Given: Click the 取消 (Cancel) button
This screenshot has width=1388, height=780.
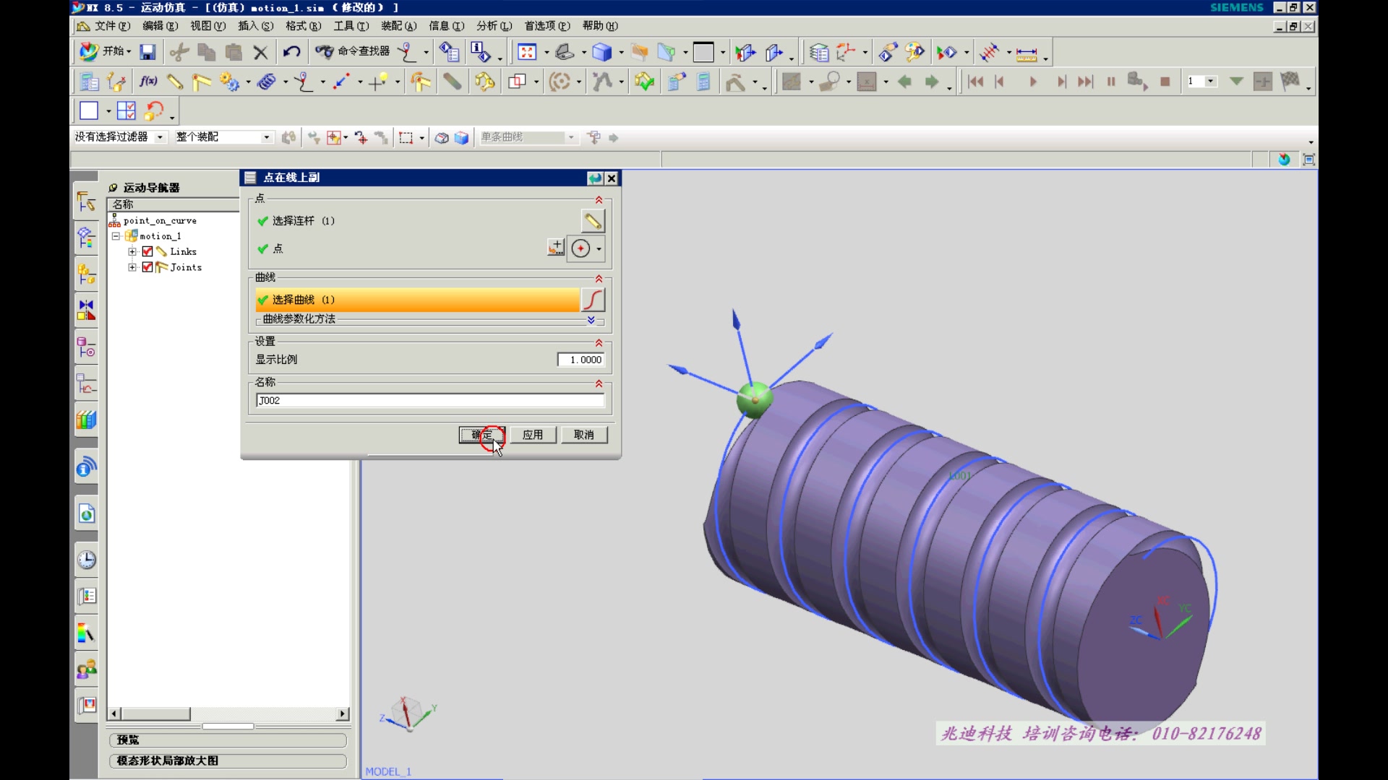Looking at the screenshot, I should point(583,435).
